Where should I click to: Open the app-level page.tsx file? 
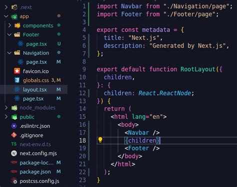pos(33,99)
